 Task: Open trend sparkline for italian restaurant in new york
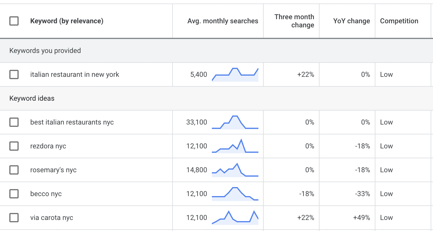(235, 74)
